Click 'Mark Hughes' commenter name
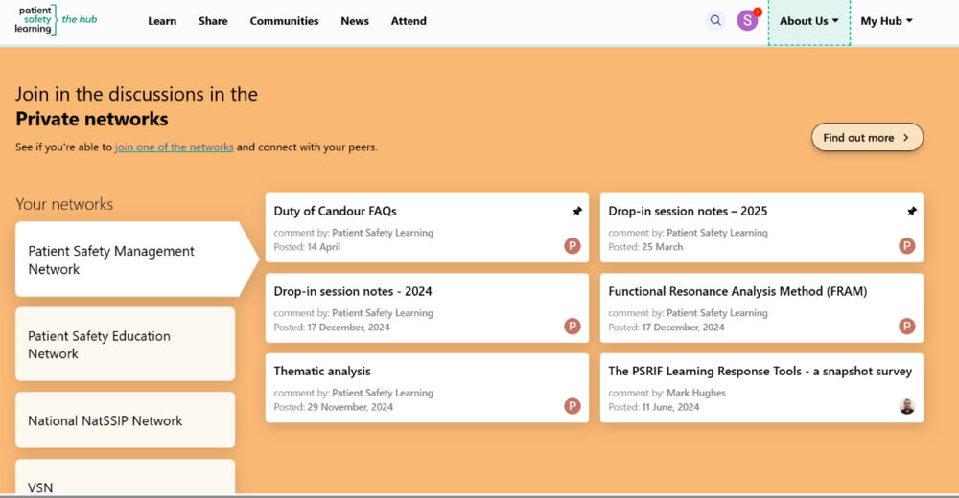 click(696, 393)
